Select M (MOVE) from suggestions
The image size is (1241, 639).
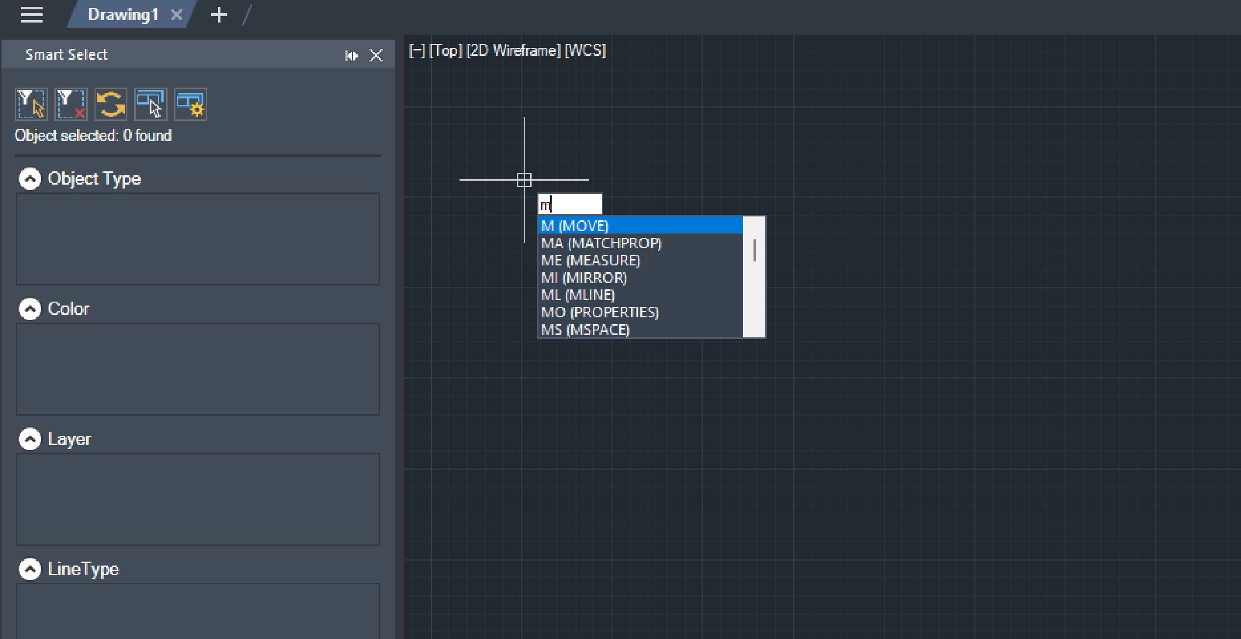click(x=640, y=226)
